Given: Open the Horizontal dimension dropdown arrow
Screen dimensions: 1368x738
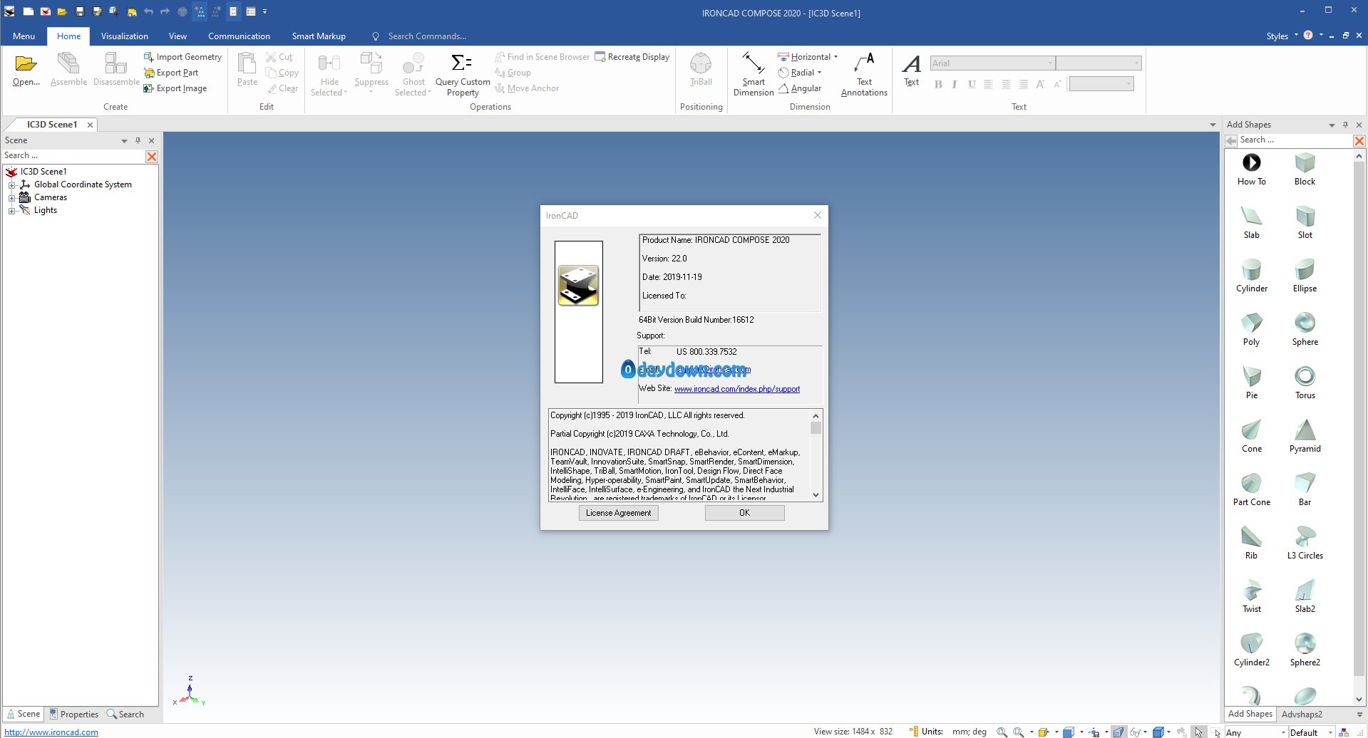Looking at the screenshot, I should click(x=835, y=57).
